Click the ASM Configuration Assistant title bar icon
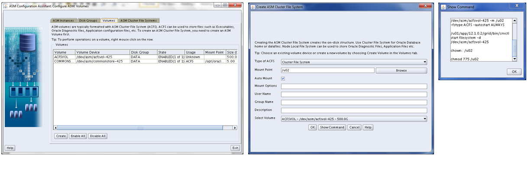The image size is (528, 169). pos(5,6)
